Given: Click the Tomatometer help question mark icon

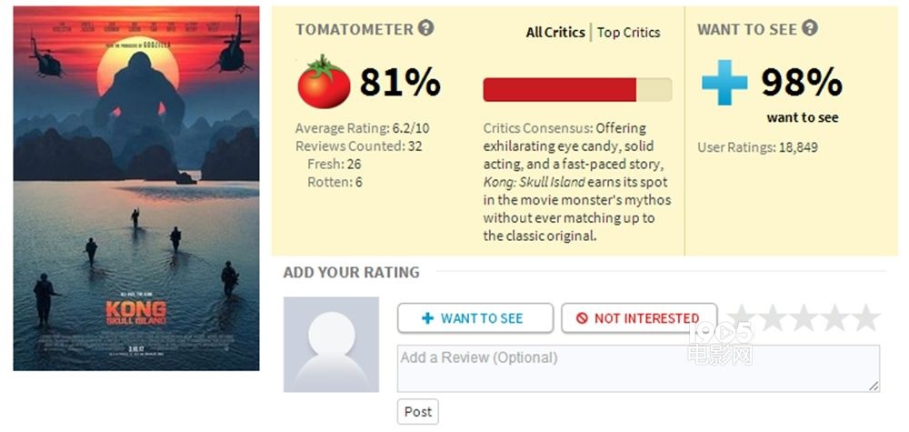Looking at the screenshot, I should coord(425,29).
